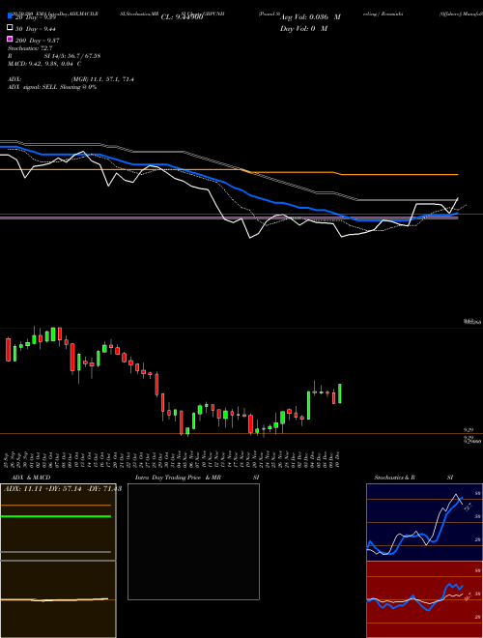Click the 'Day Vol: 0 M' label
The width and height of the screenshot is (483, 638).
(x=303, y=28)
